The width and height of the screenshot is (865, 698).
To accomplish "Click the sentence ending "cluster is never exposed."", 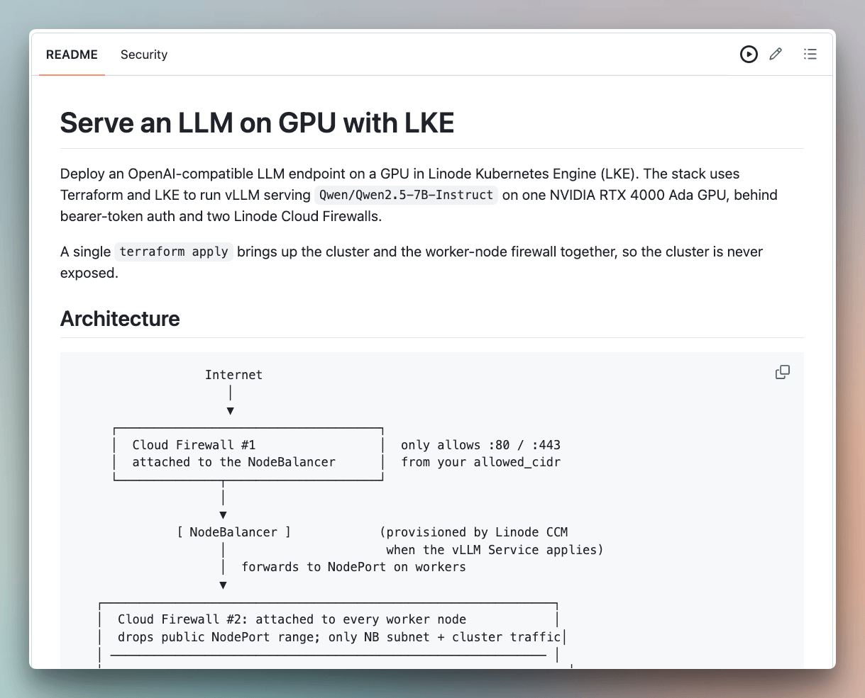I will 412,262.
